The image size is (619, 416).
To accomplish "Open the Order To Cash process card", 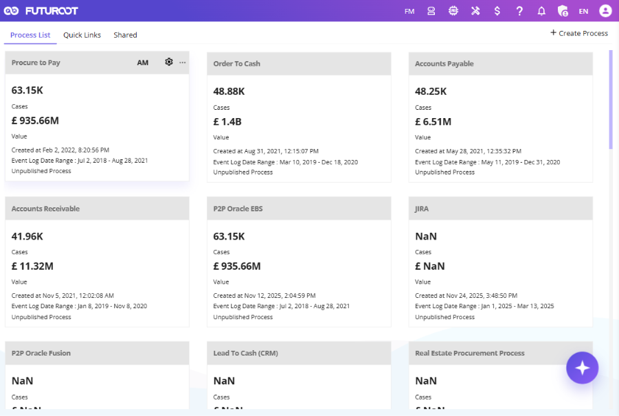I will click(299, 117).
